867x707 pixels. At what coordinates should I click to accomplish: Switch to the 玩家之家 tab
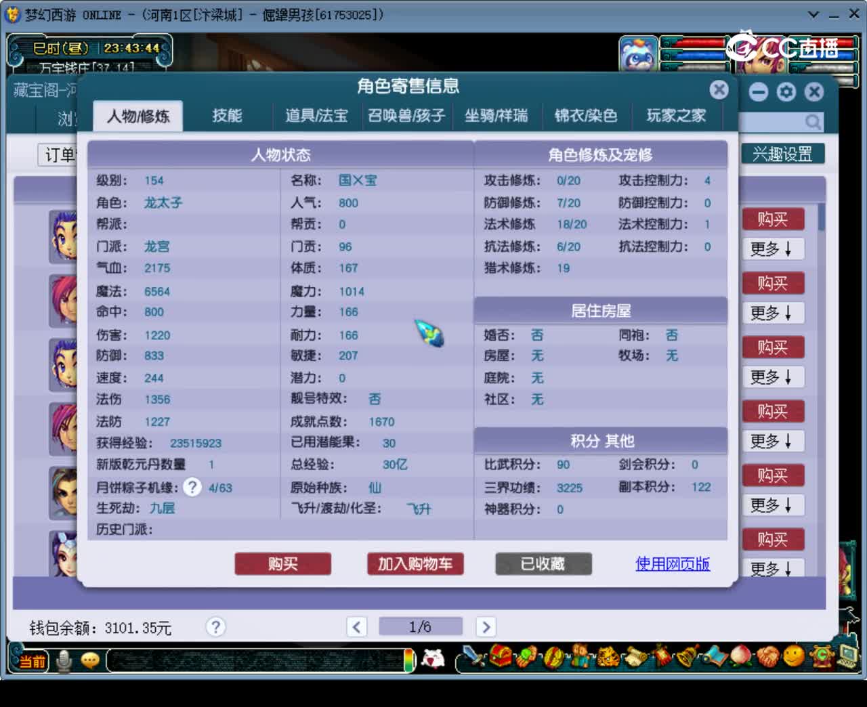[x=676, y=116]
